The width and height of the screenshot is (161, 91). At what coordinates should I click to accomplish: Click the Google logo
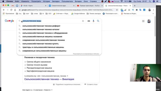[x=9, y=21]
